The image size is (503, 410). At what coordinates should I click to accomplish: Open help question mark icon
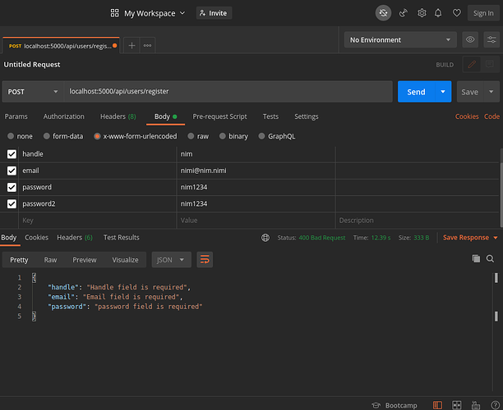click(495, 405)
